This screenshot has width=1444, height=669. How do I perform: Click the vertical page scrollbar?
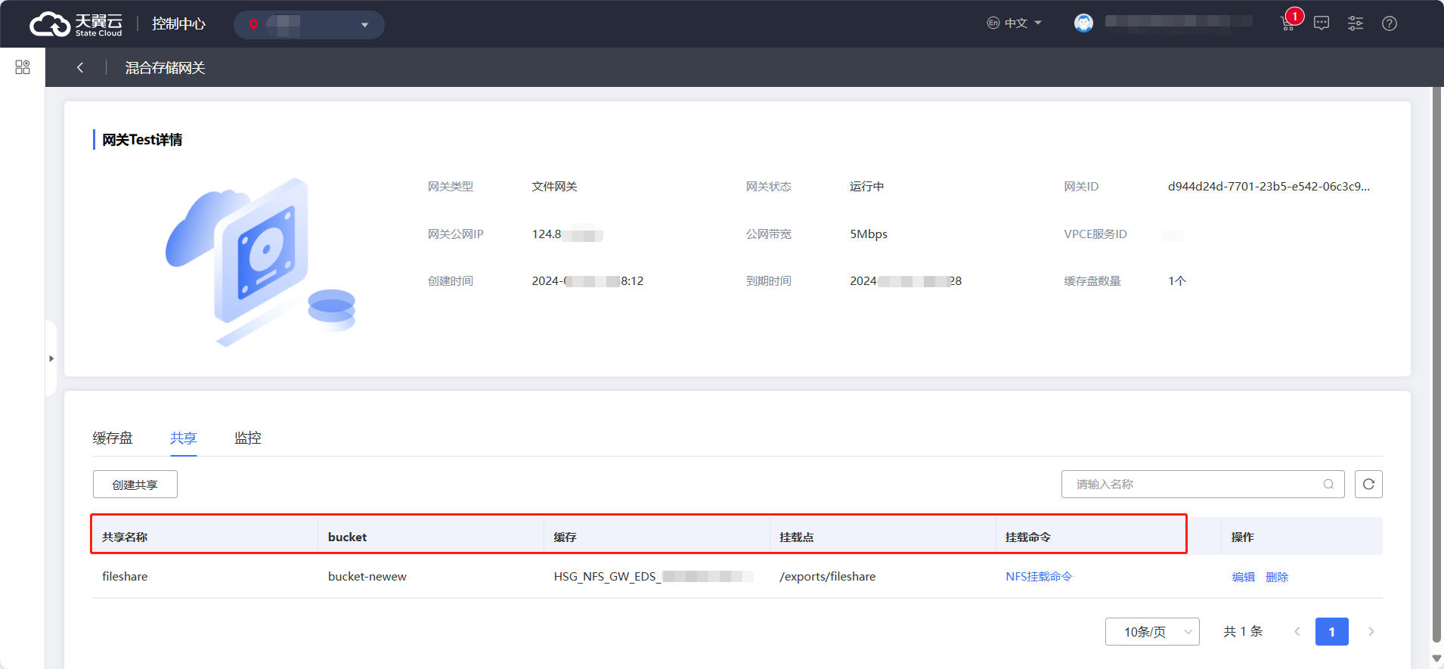[1437, 363]
